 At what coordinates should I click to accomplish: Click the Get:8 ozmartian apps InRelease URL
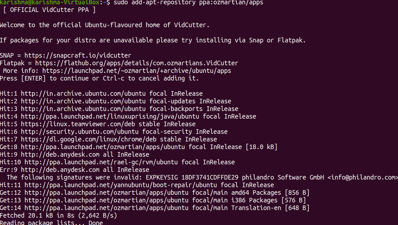103,147
